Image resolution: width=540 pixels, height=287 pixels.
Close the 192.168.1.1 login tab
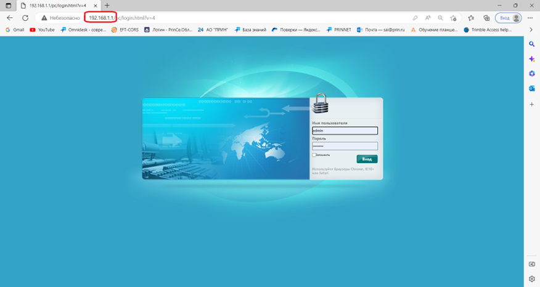click(x=96, y=6)
